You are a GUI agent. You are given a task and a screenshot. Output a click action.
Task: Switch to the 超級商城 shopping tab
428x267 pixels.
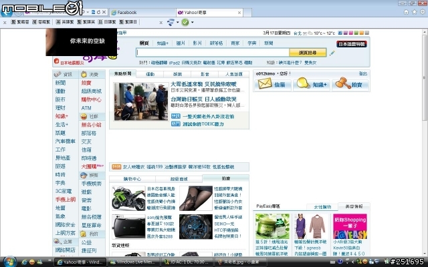179,179
